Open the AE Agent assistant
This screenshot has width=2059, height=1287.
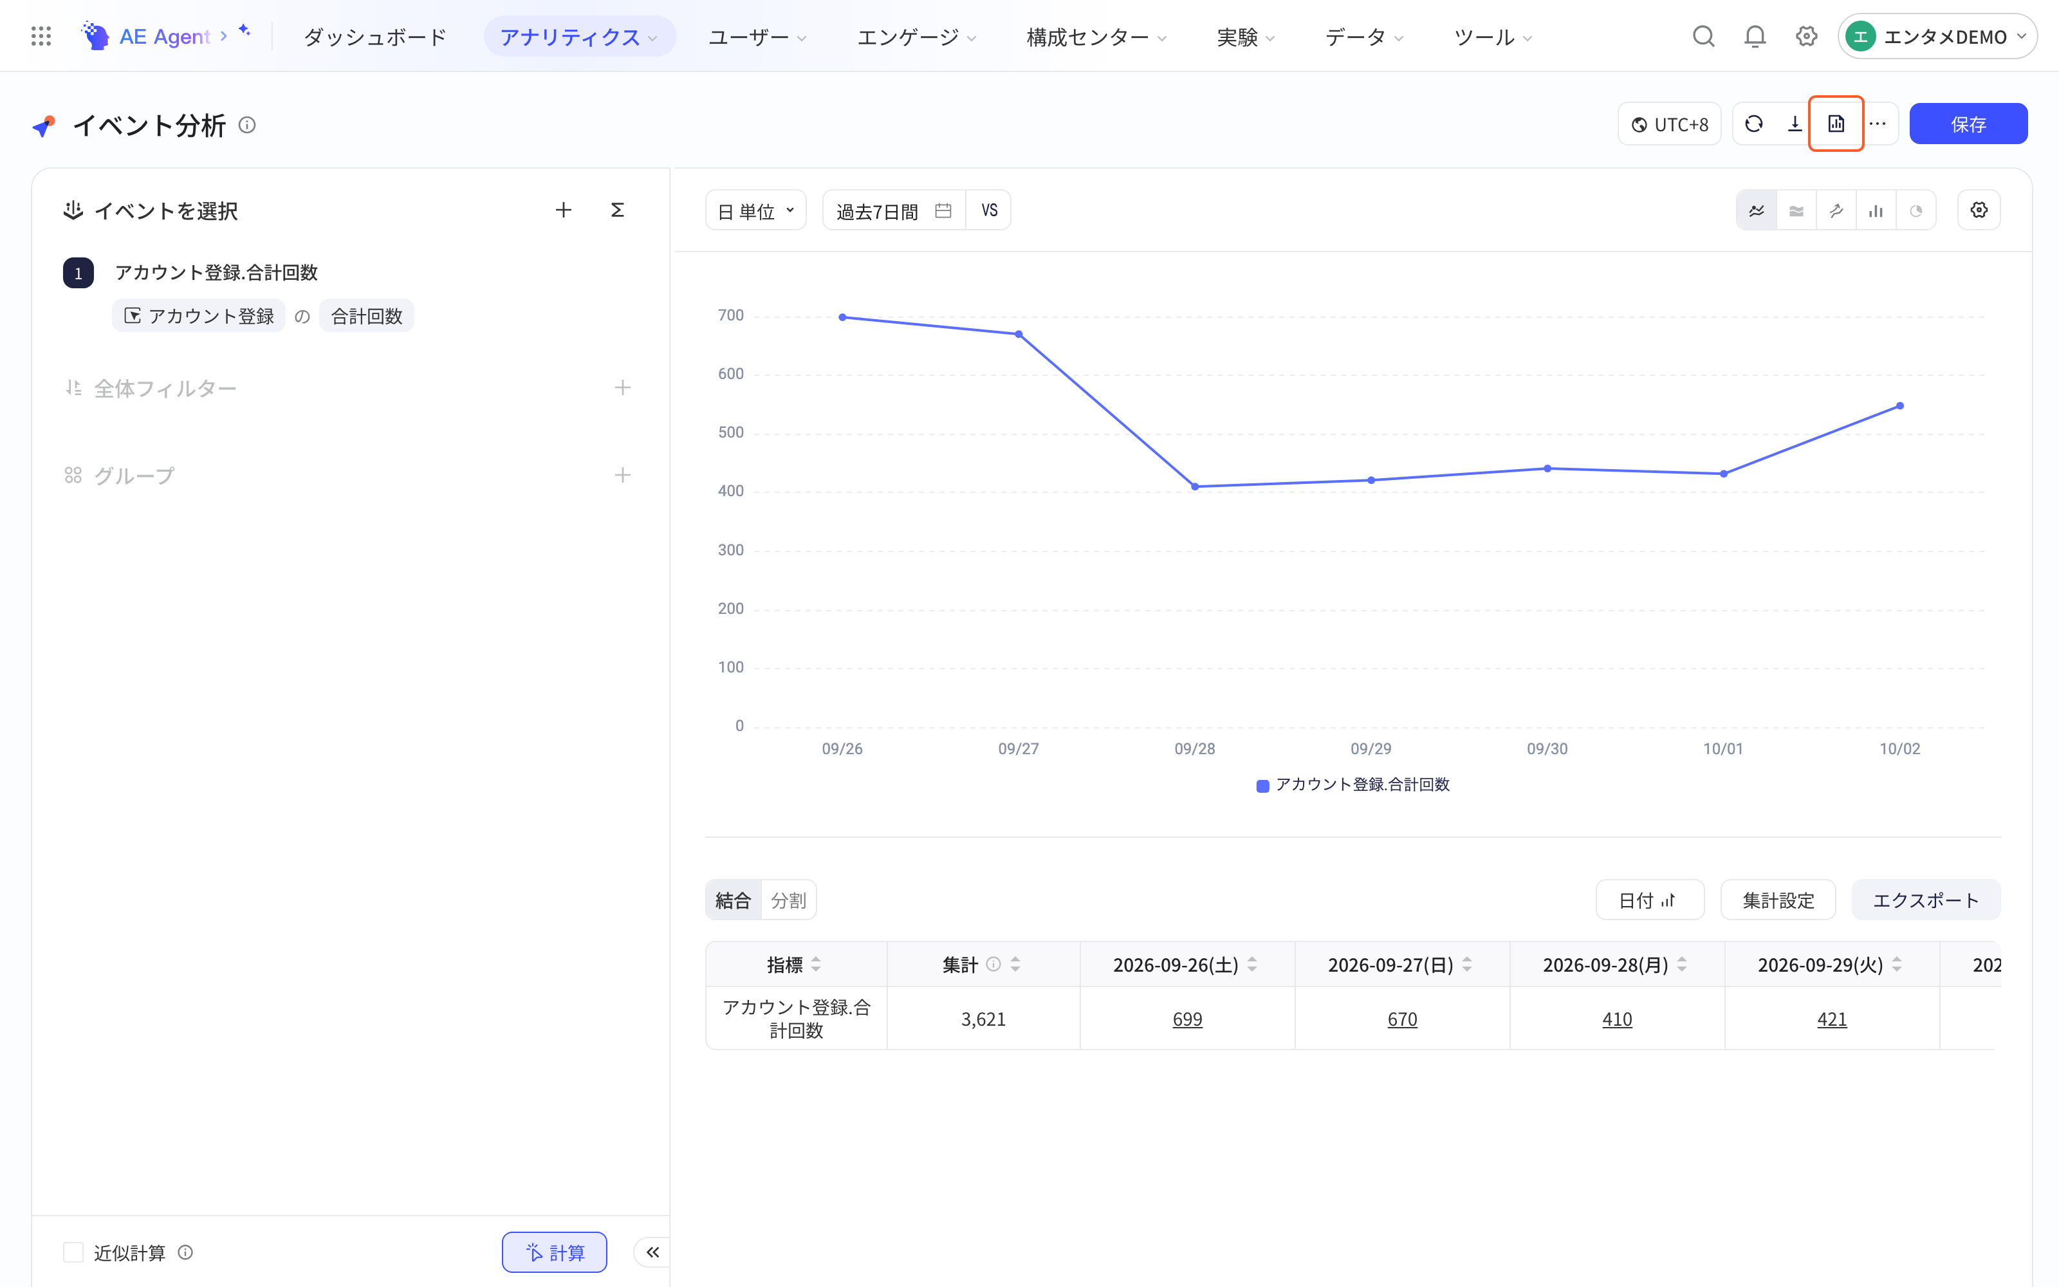[x=166, y=36]
